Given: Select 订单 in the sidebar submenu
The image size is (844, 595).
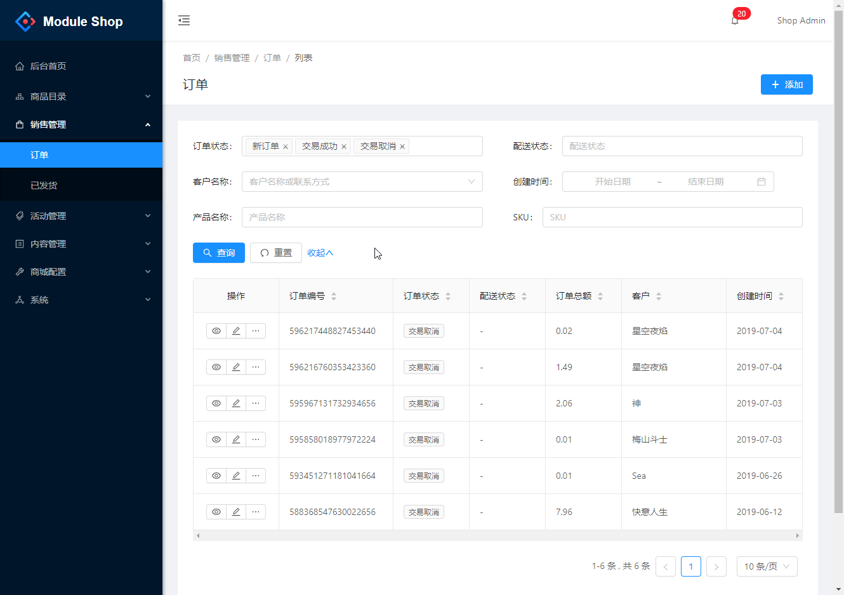Looking at the screenshot, I should pos(81,155).
